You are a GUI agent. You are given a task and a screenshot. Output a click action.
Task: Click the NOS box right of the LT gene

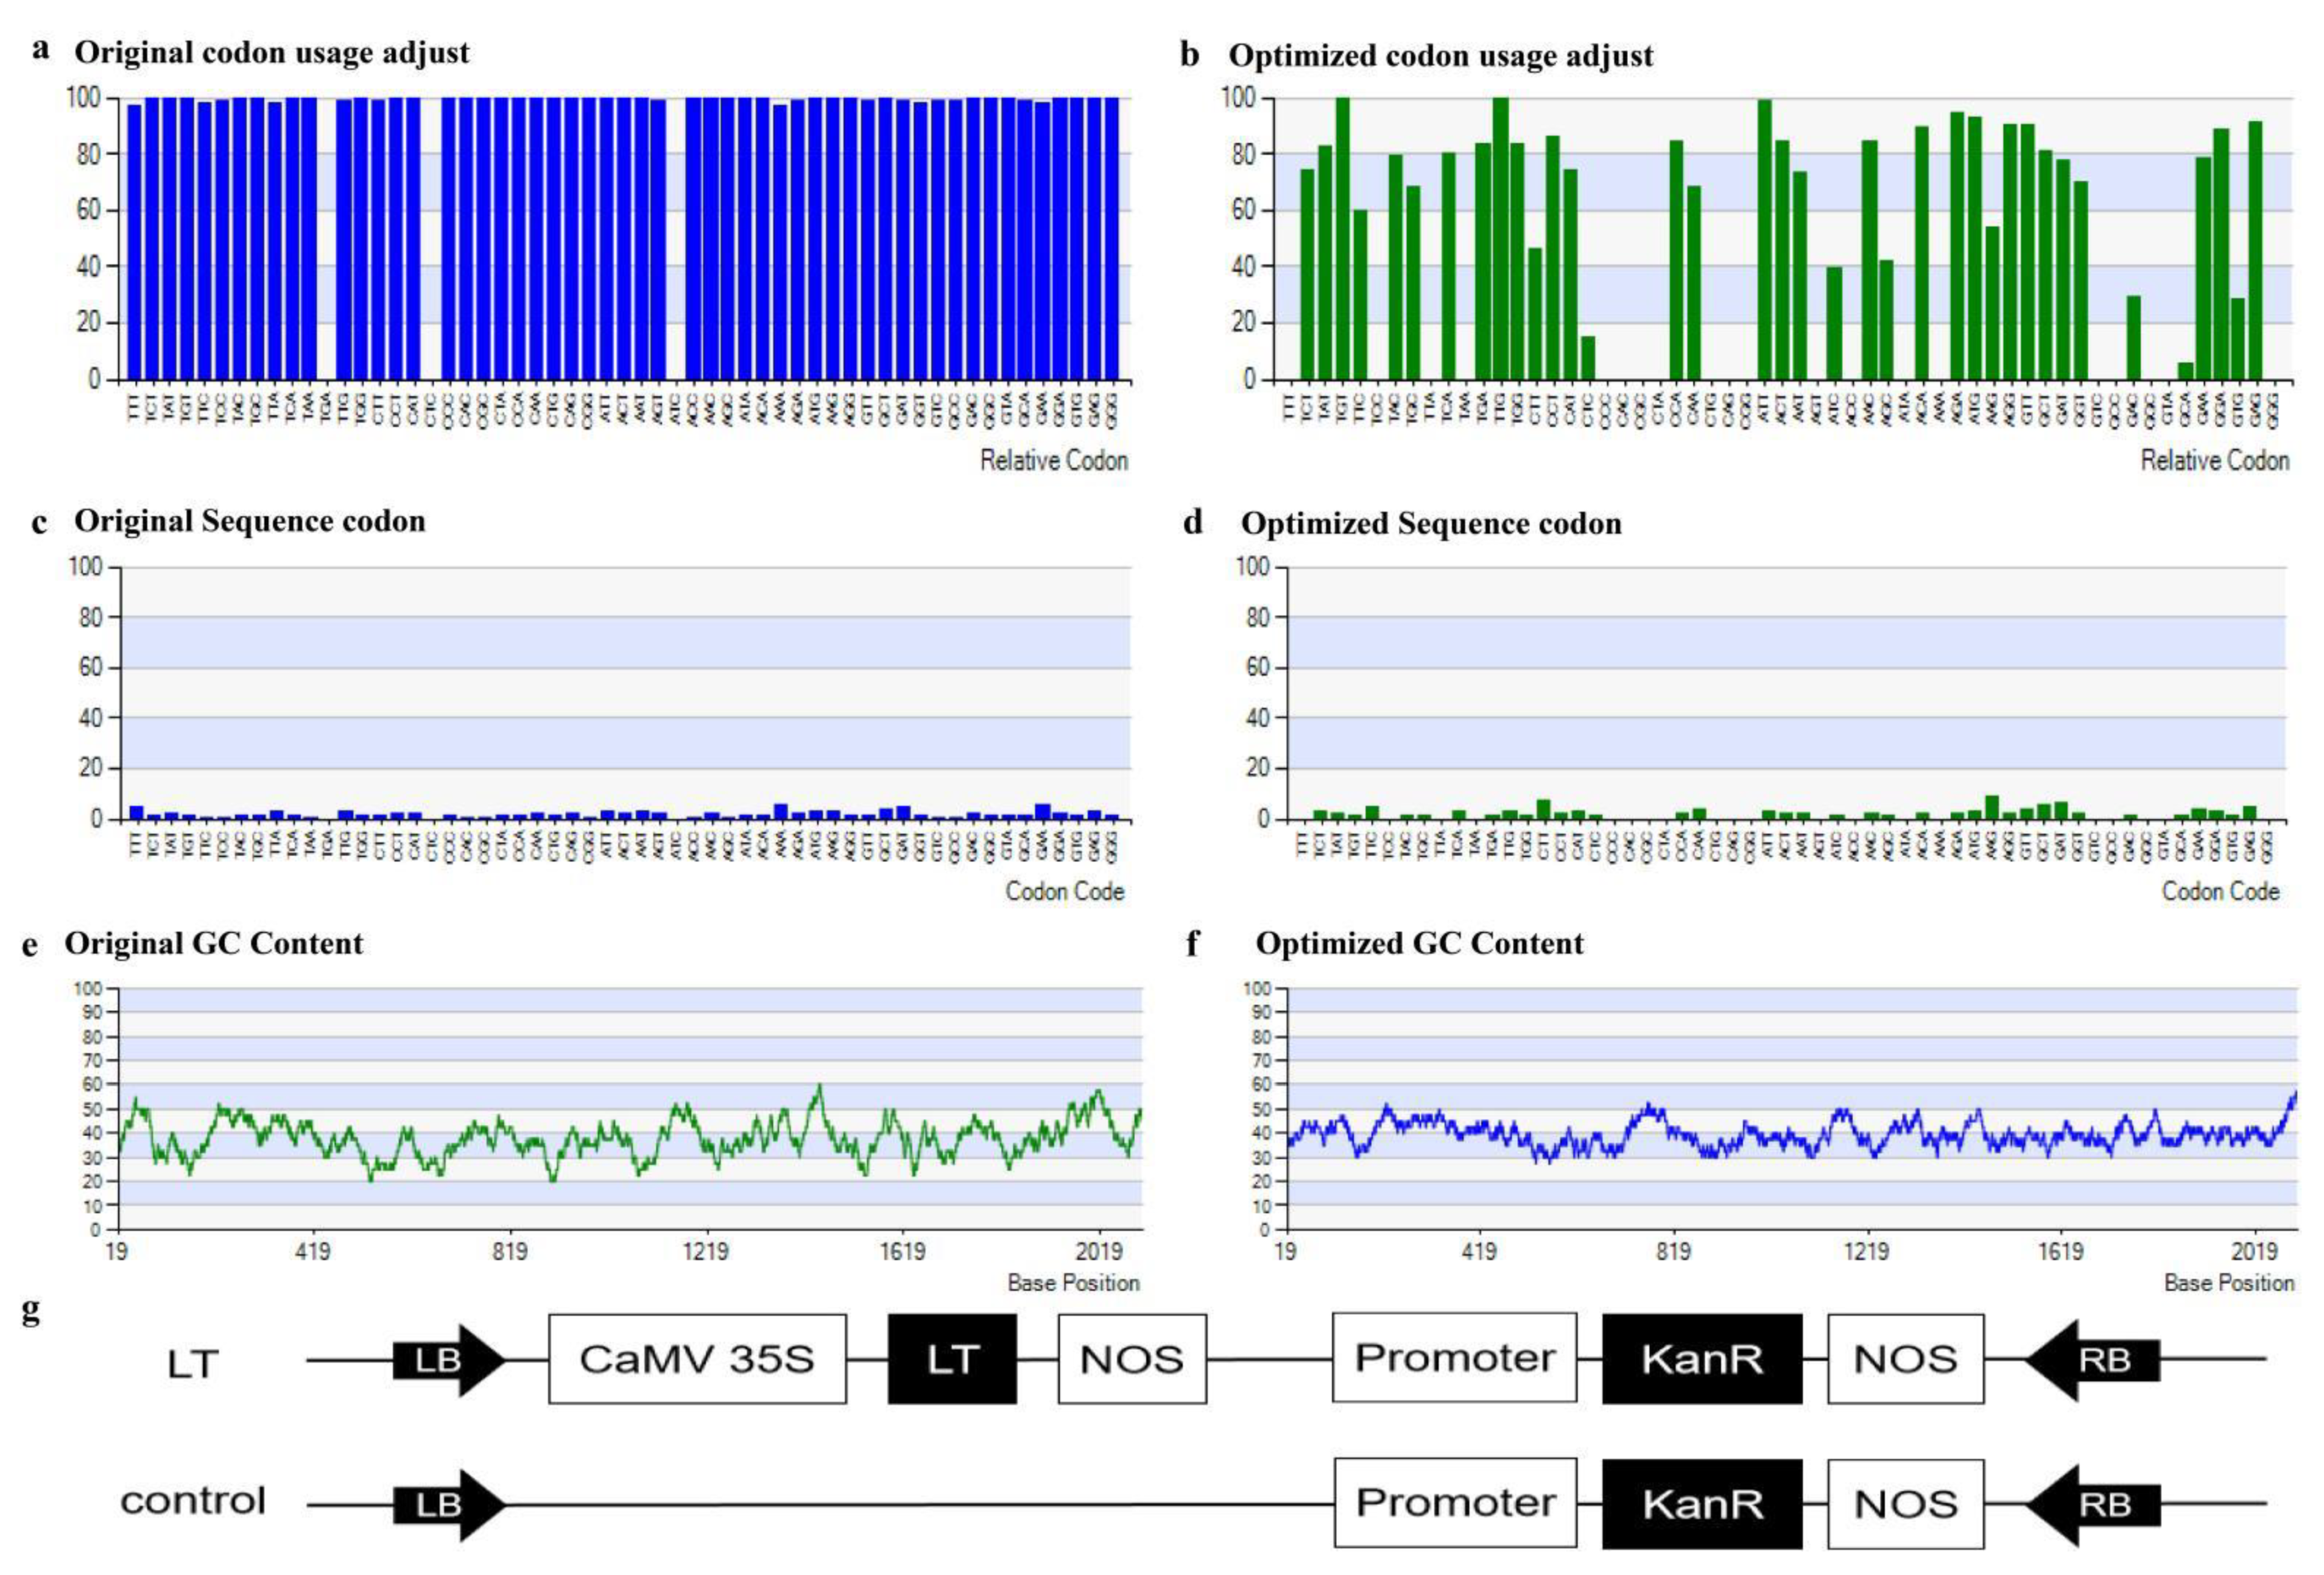1132,1359
